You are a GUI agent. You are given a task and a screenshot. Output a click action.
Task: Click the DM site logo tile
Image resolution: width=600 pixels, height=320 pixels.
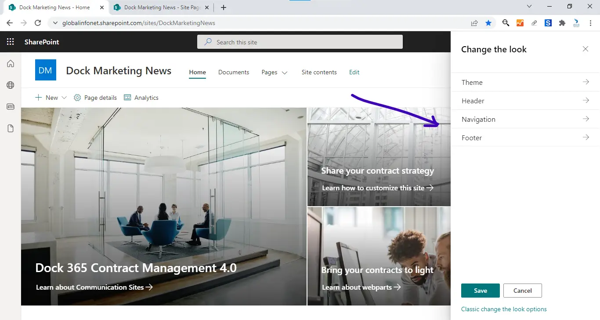[46, 70]
